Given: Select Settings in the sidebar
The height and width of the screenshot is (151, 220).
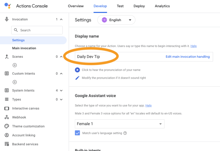Looking at the screenshot, I should coord(33,40).
